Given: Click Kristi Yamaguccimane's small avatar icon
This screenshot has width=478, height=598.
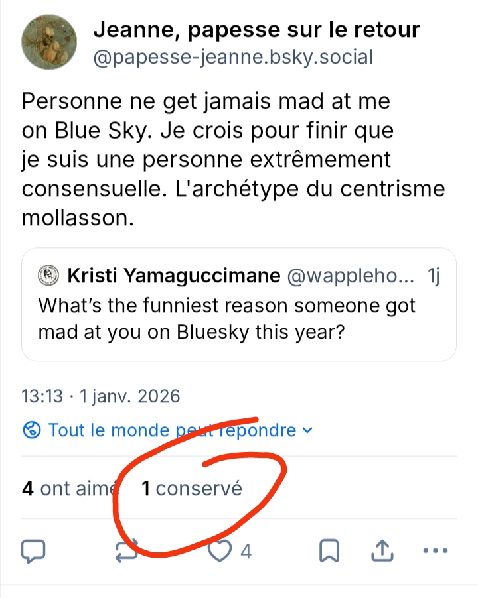Looking at the screenshot, I should (x=48, y=276).
